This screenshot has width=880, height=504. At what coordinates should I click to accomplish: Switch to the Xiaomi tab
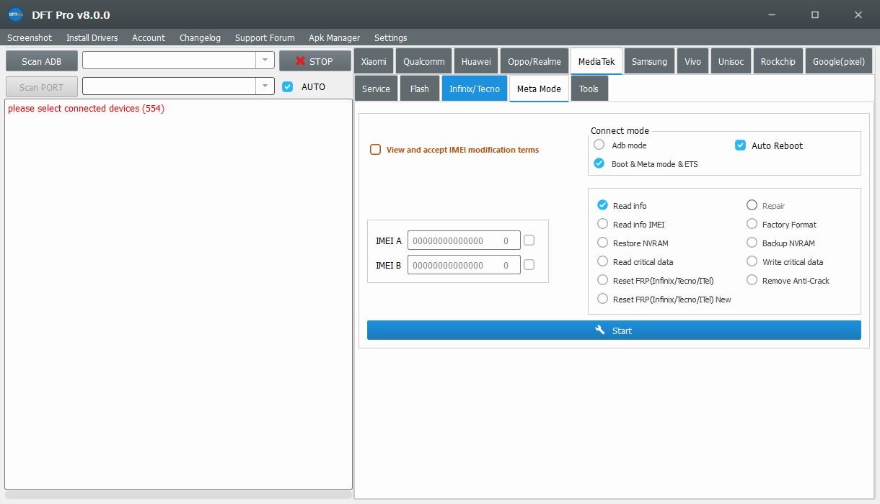point(374,61)
